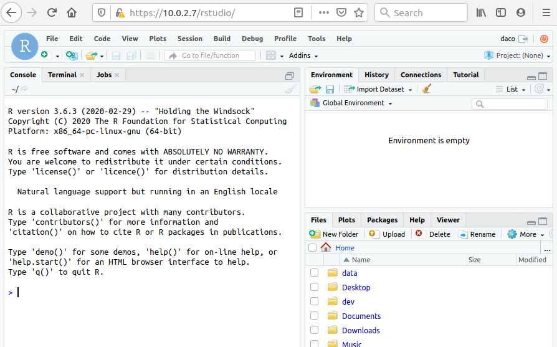The width and height of the screenshot is (557, 347).
Task: Click the Go to file/function field
Action: click(x=209, y=55)
